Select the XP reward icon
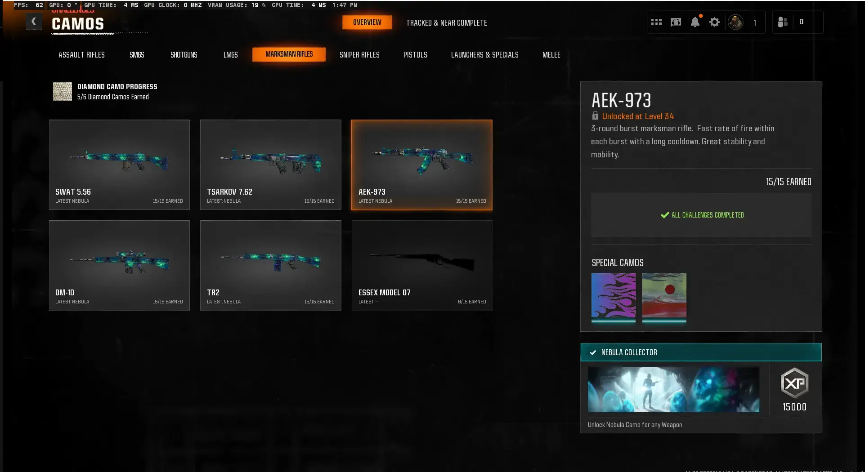The height and width of the screenshot is (472, 865). pos(794,383)
